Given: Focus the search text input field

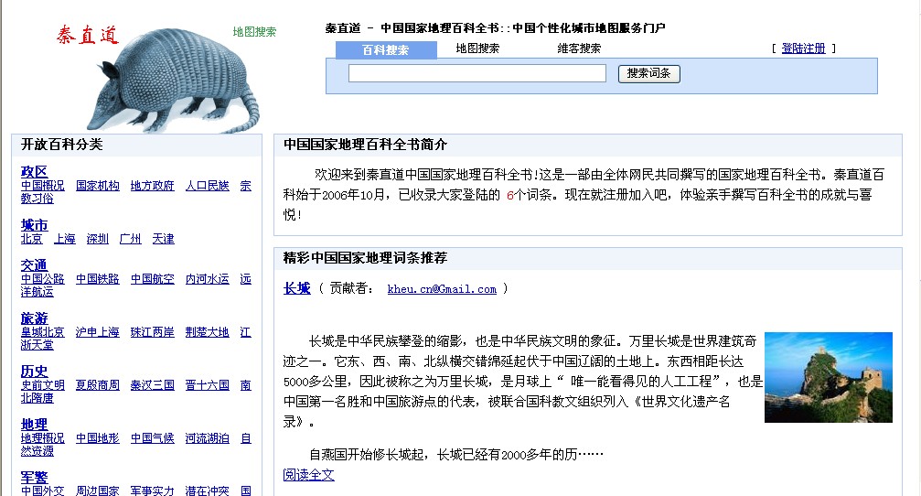Looking at the screenshot, I should click(477, 73).
